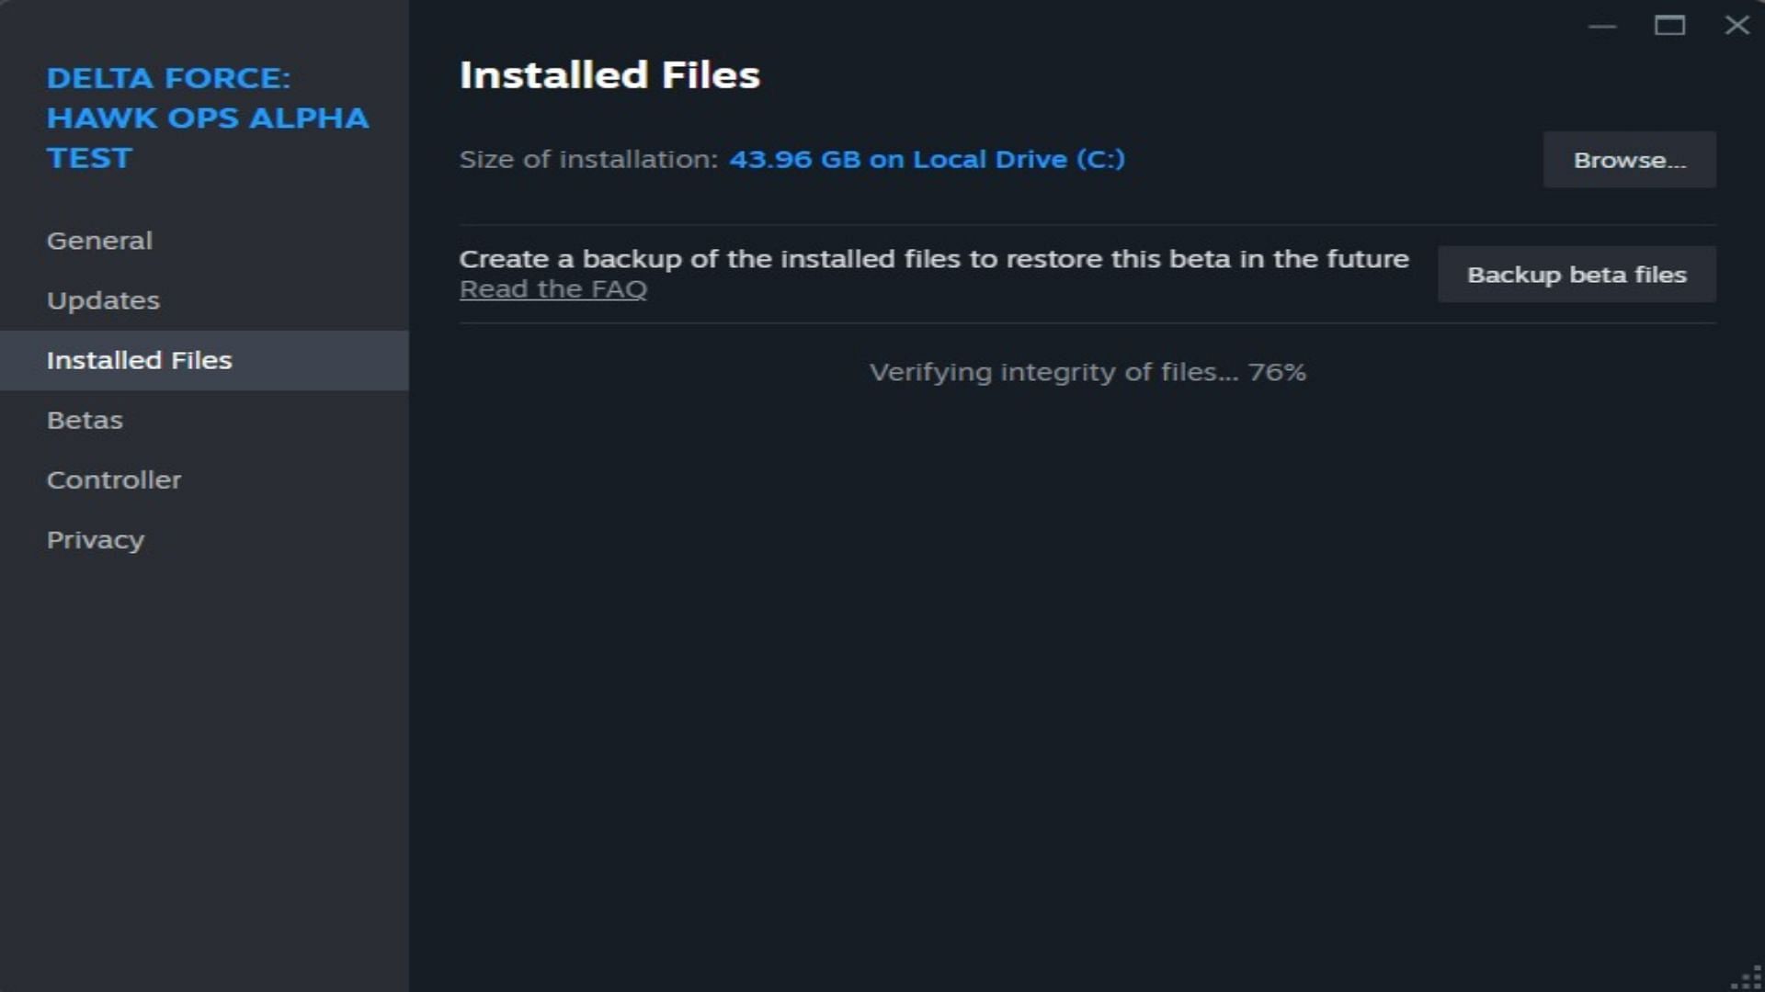Expand the installation size details
The image size is (1765, 992).
(x=925, y=159)
